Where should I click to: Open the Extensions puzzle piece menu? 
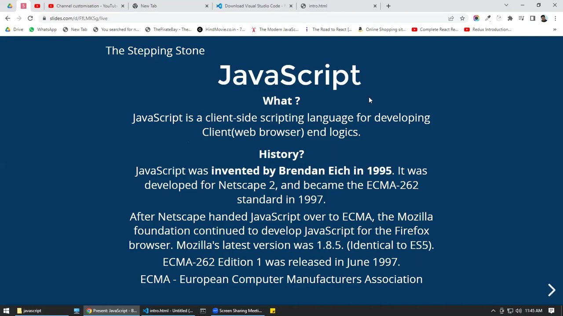[510, 18]
